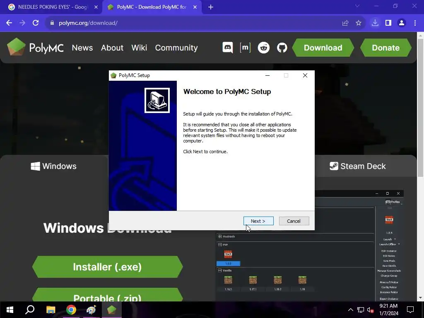Viewport: 424px width, 318px height.
Task: View site information lock icon
Action: click(x=52, y=23)
